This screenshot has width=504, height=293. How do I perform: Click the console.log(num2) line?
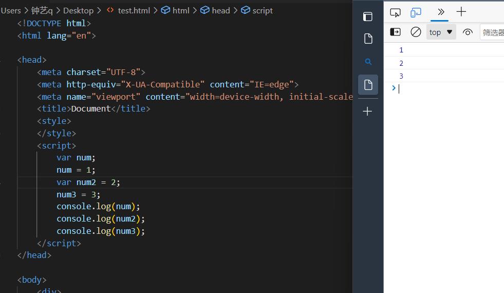point(101,218)
